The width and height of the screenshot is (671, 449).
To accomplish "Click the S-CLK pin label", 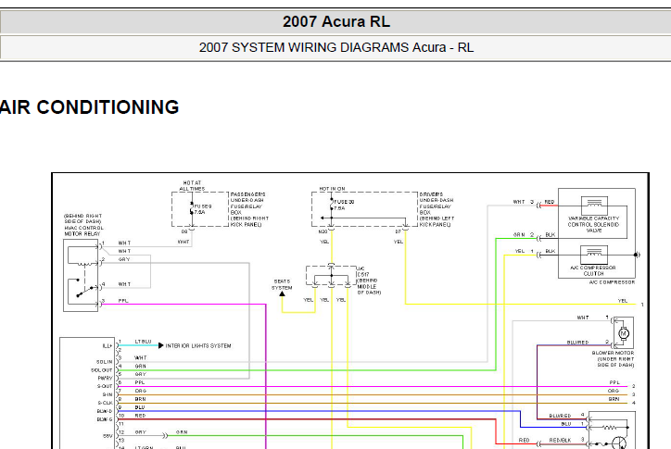I will coord(106,403).
